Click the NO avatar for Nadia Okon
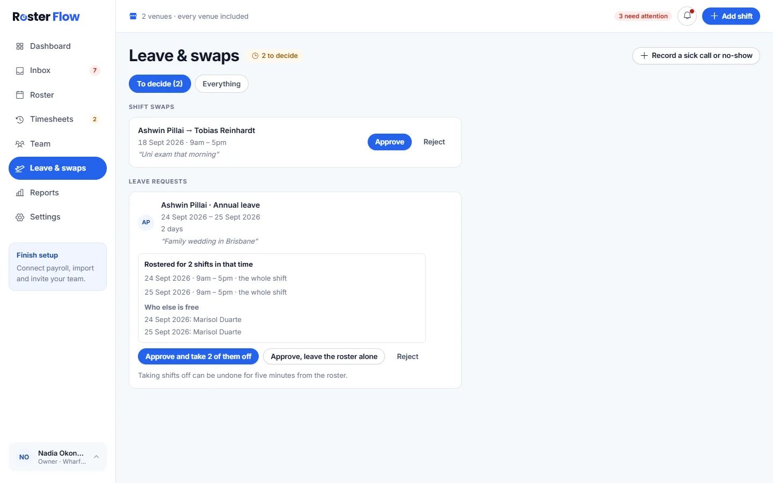 pos(24,457)
